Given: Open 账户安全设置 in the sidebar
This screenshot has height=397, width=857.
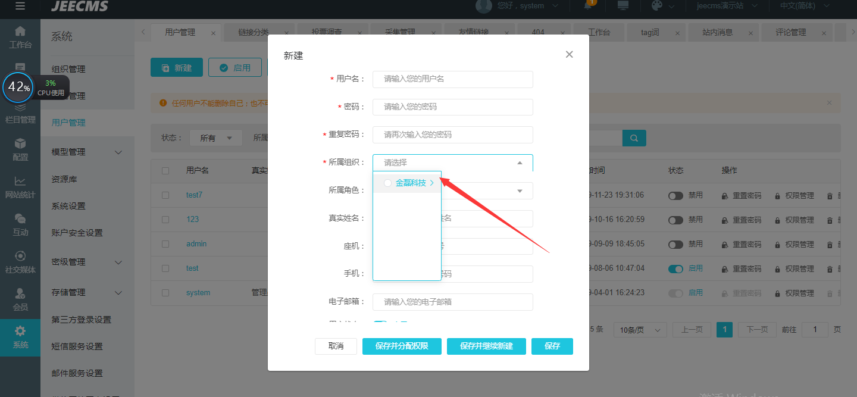Looking at the screenshot, I should point(77,233).
